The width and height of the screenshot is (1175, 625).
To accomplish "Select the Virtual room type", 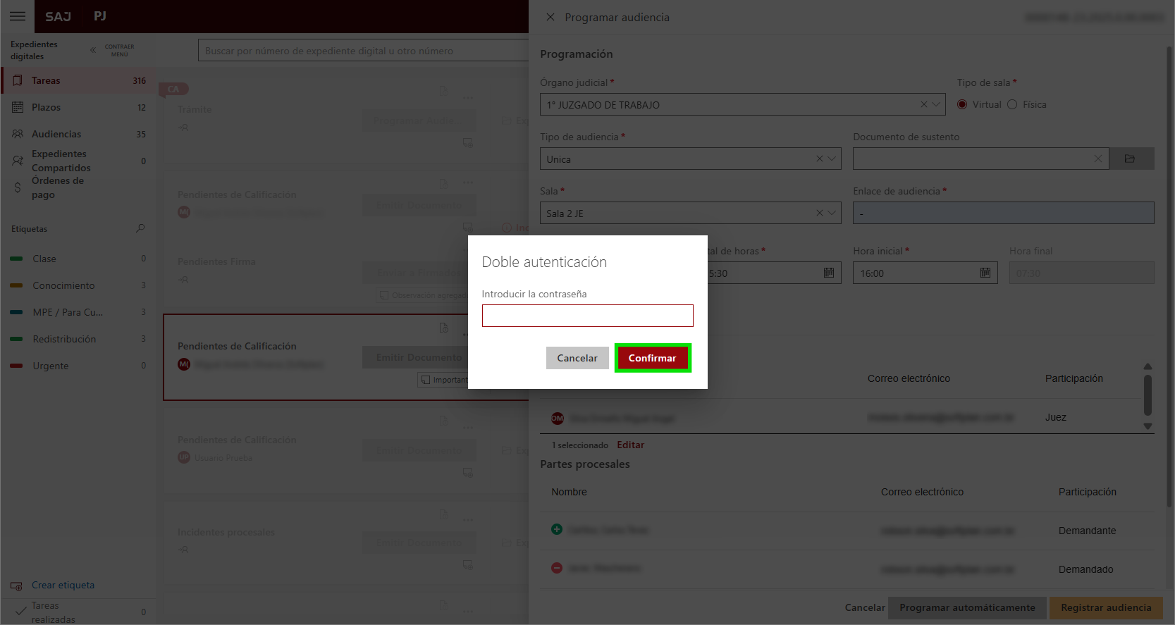I will point(962,105).
